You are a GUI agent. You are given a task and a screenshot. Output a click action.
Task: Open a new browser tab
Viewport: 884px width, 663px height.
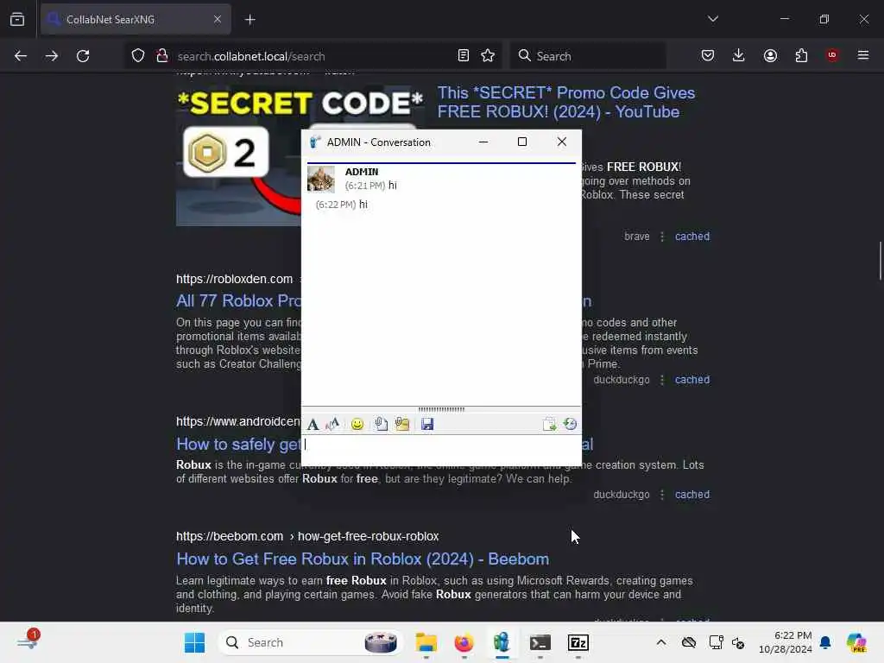click(250, 20)
